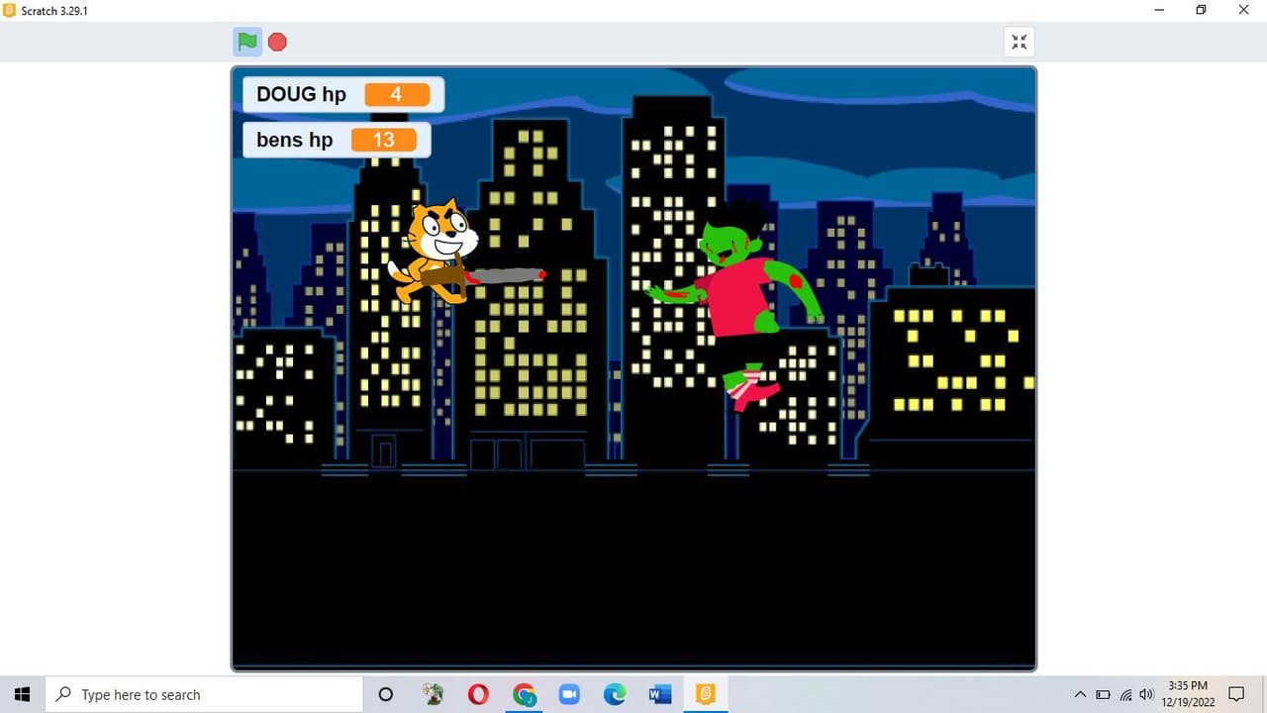Minimize the Scratch window

1159,10
